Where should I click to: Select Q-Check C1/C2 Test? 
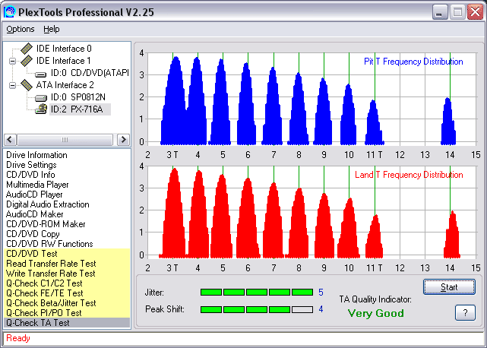tap(67, 283)
